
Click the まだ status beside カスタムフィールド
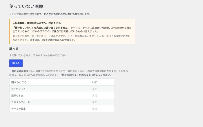click(x=95, y=102)
